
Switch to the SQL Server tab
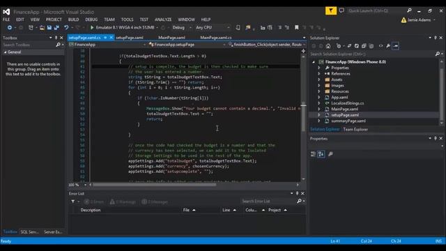click(x=29, y=232)
